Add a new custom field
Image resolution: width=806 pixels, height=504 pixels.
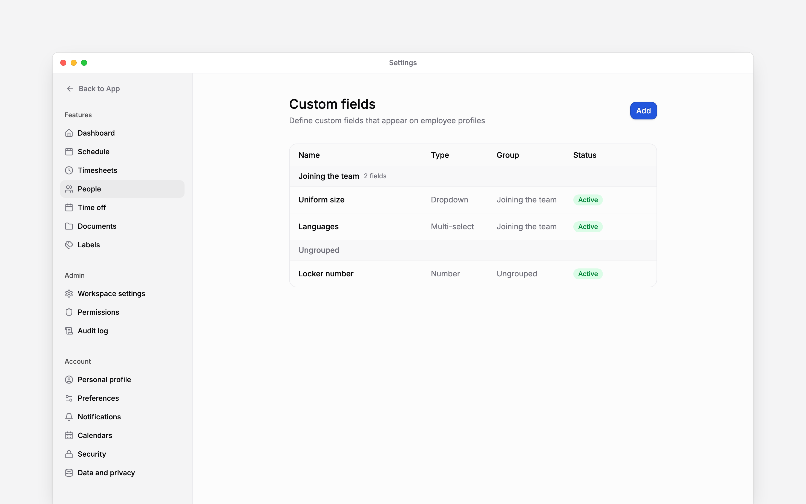coord(643,111)
